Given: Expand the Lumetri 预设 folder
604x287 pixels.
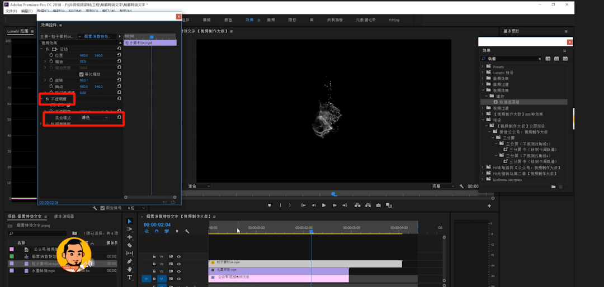Looking at the screenshot, I should 483,73.
